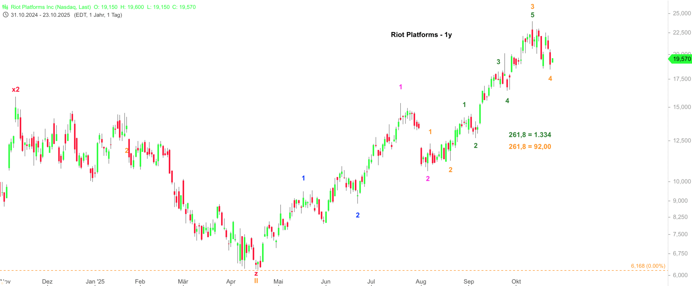The width and height of the screenshot is (692, 286).
Task: Select the blue wave 1 label
Action: [303, 178]
